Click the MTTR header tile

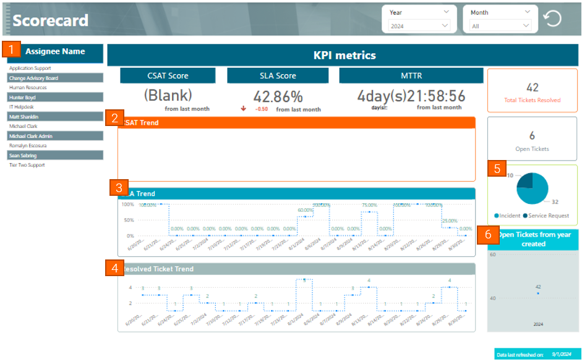pyautogui.click(x=411, y=76)
